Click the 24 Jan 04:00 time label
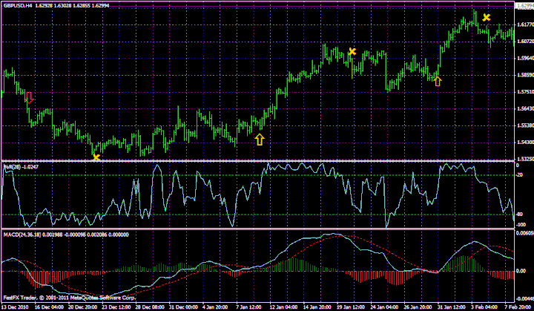The width and height of the screenshot is (534, 311). 384,307
